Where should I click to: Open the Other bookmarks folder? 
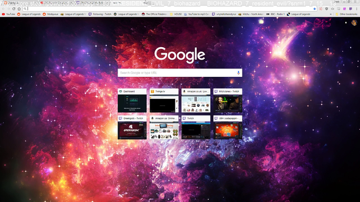pos(346,14)
